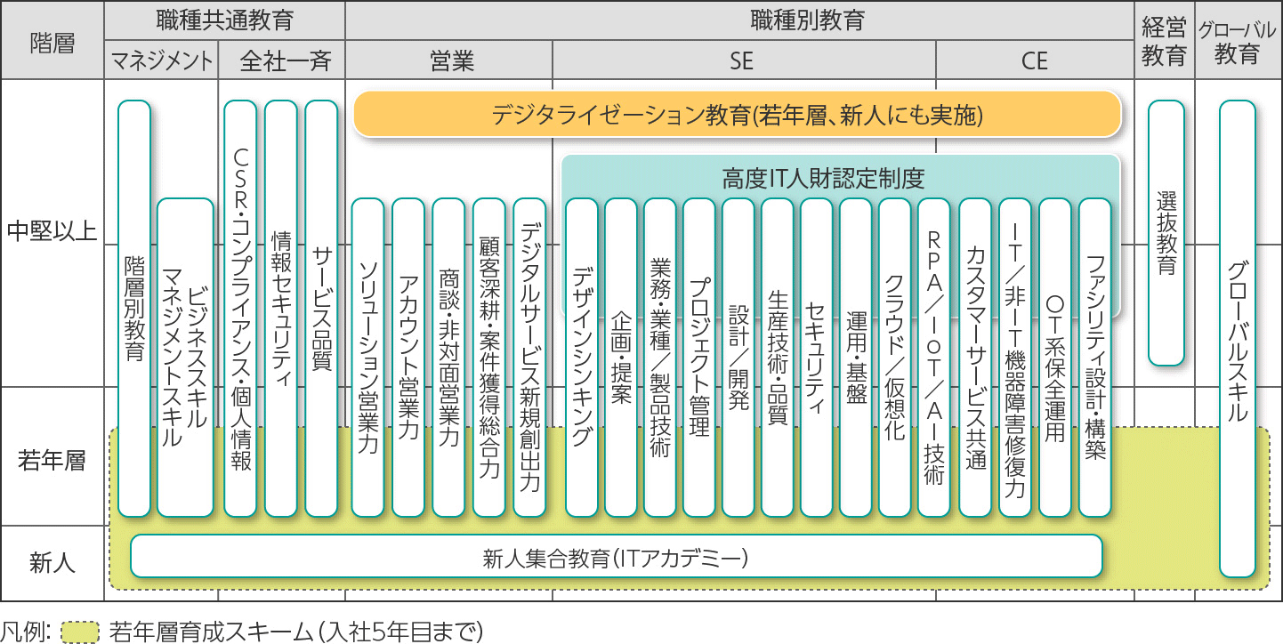The width and height of the screenshot is (1283, 644).
Task: Select the orange デジタライゼーション教育 banner
Action: click(737, 115)
